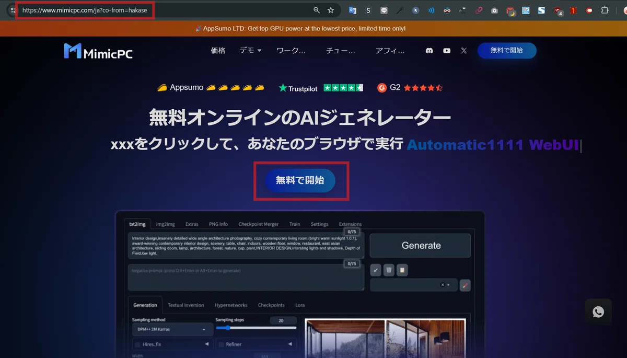Open the red shield extension showing badge 4

pyautogui.click(x=558, y=10)
